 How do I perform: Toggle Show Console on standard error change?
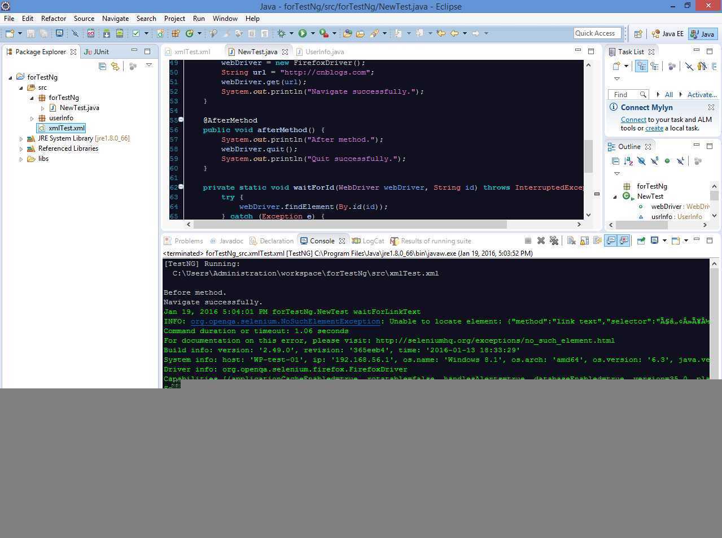click(x=624, y=240)
